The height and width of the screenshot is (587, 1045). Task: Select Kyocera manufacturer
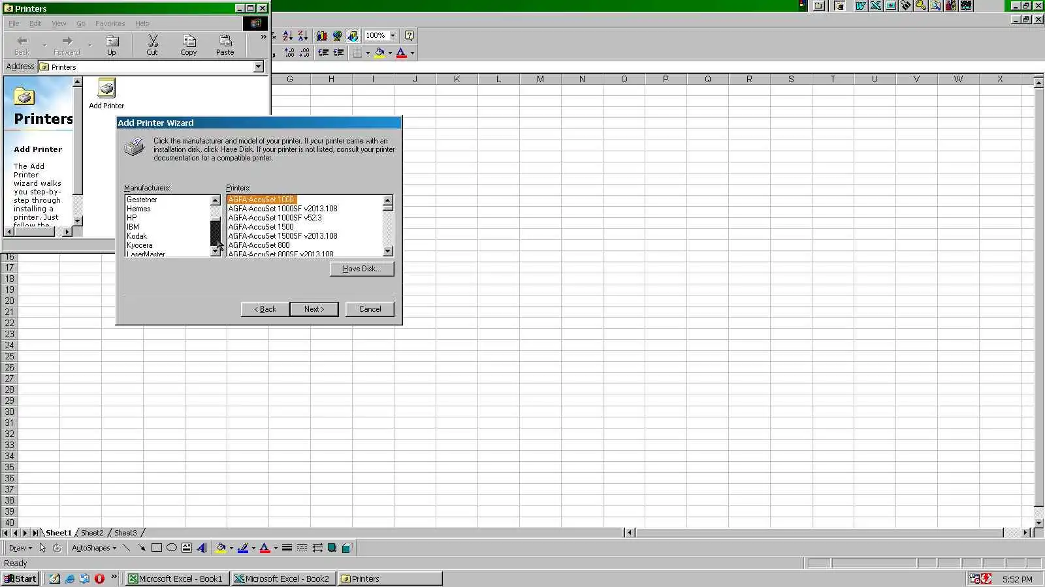click(140, 245)
